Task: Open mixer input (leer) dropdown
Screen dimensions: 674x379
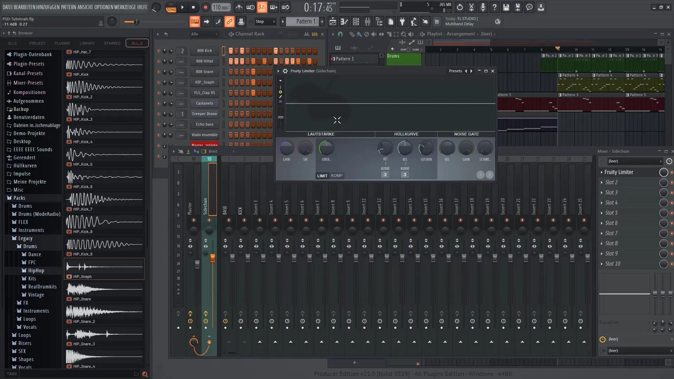Action: 635,161
